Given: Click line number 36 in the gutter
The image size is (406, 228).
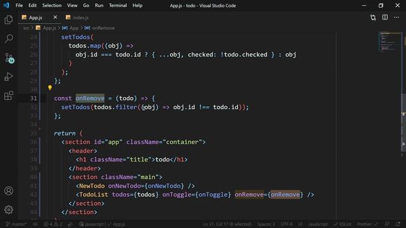Looking at the screenshot, I should 34,142.
